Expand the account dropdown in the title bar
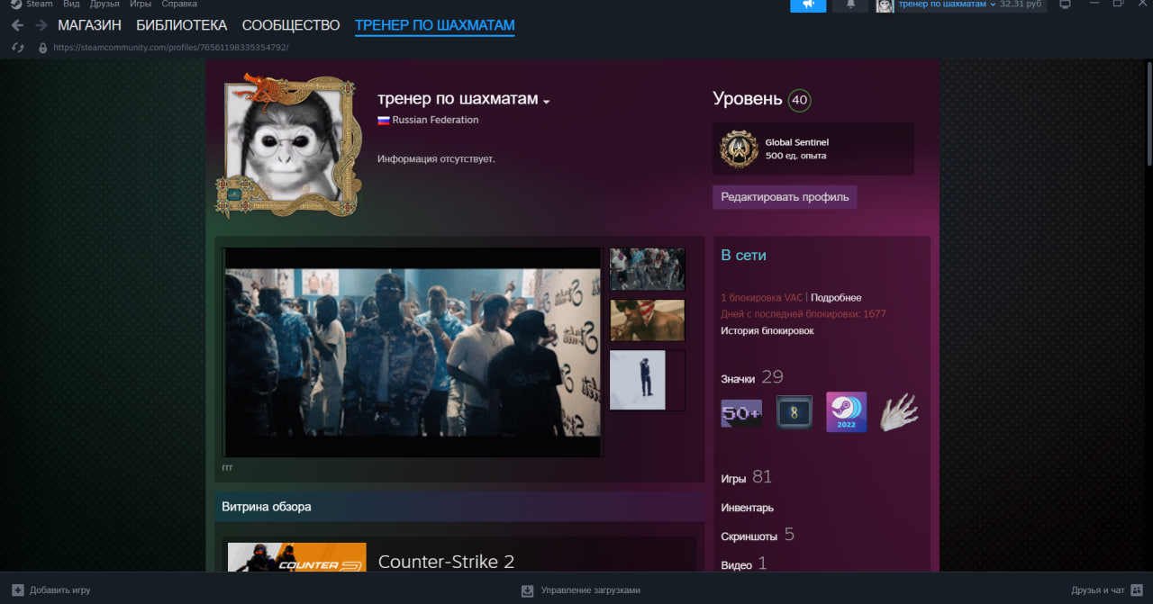The height and width of the screenshot is (604, 1153). (x=993, y=5)
